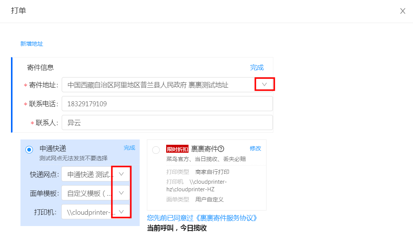
Task: Focus the 联系人 input field
Action: click(x=167, y=122)
